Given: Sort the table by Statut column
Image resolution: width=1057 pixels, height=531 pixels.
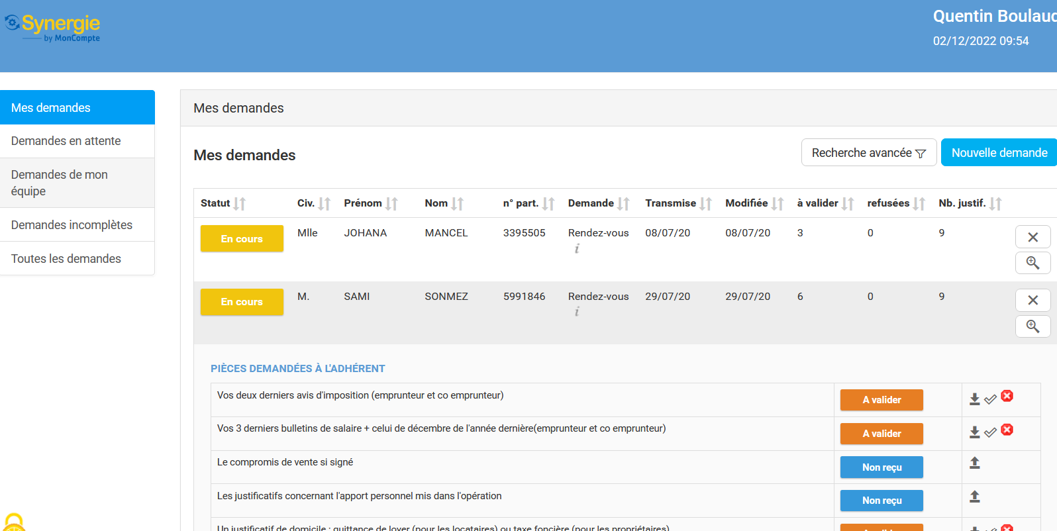Looking at the screenshot, I should [239, 204].
